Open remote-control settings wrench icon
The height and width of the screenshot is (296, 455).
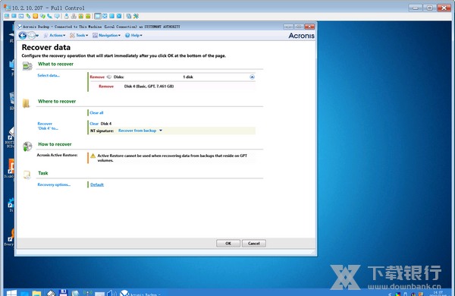[x=136, y=16]
